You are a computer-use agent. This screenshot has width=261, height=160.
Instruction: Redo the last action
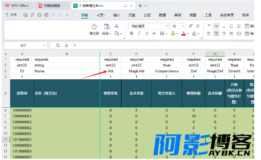pyautogui.click(x=60, y=15)
